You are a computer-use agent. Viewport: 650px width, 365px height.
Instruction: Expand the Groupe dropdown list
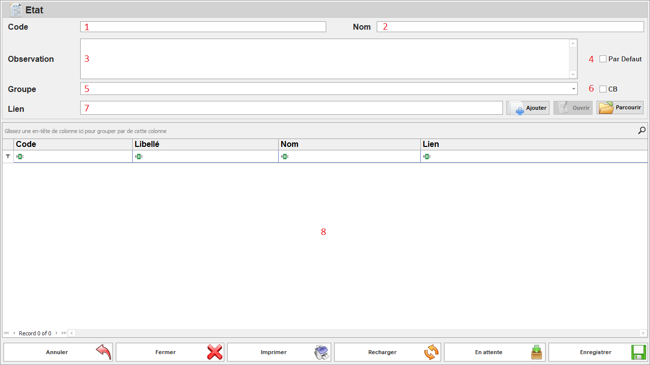(573, 89)
